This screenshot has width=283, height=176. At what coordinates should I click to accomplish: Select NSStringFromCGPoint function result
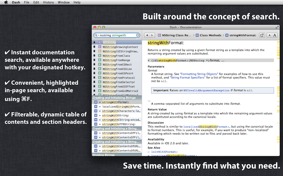117,73
